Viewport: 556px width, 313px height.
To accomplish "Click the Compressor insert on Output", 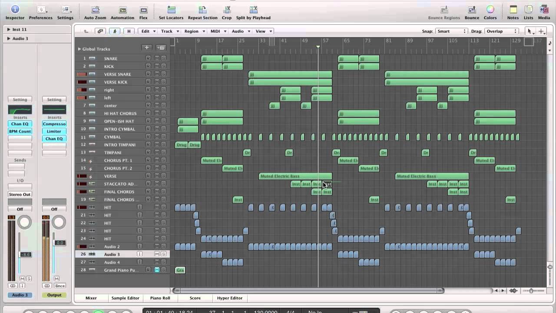I will pyautogui.click(x=54, y=124).
